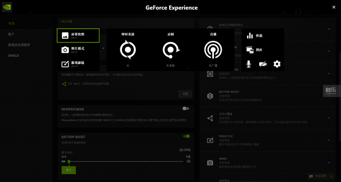This screenshot has height=182, width=341.
Task: Click the hexagon icon of the right-hand BATTERY BOOST row
Action: [x=210, y=96]
